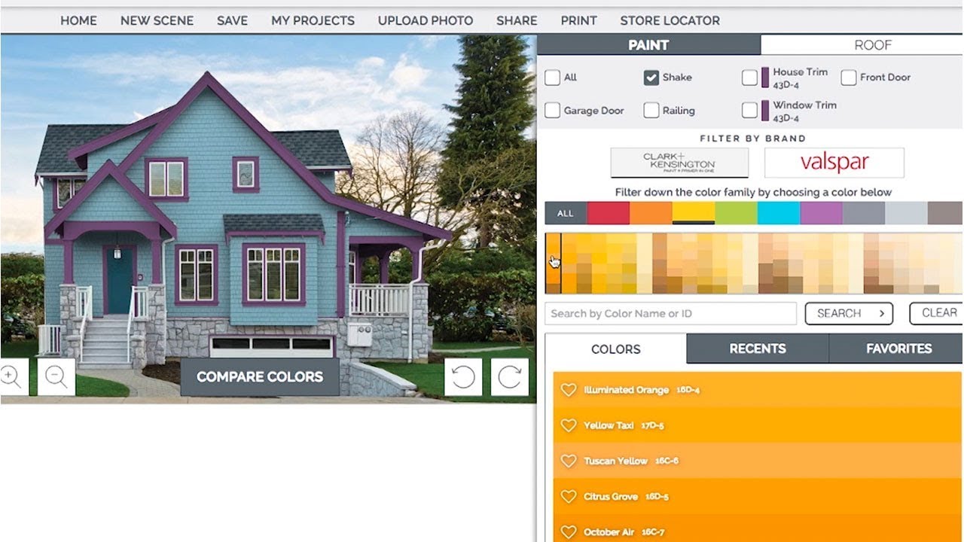Click SAVE in the top menu
Image resolution: width=964 pixels, height=542 pixels.
[232, 20]
